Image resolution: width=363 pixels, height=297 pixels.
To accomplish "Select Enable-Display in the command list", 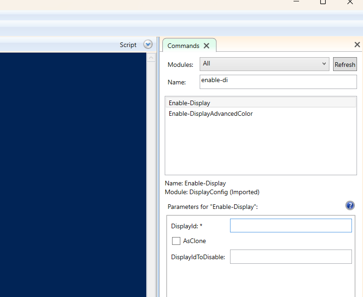I will pyautogui.click(x=261, y=103).
